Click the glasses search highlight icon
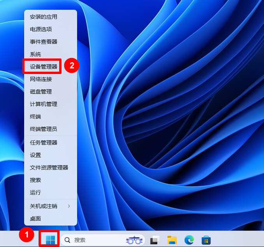This screenshot has height=247, width=264. coord(134,240)
